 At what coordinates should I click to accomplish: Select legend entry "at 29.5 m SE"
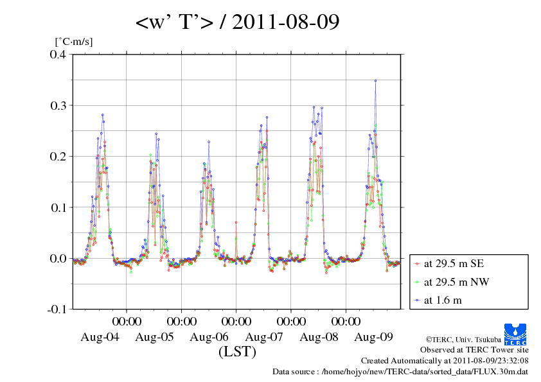(454, 264)
